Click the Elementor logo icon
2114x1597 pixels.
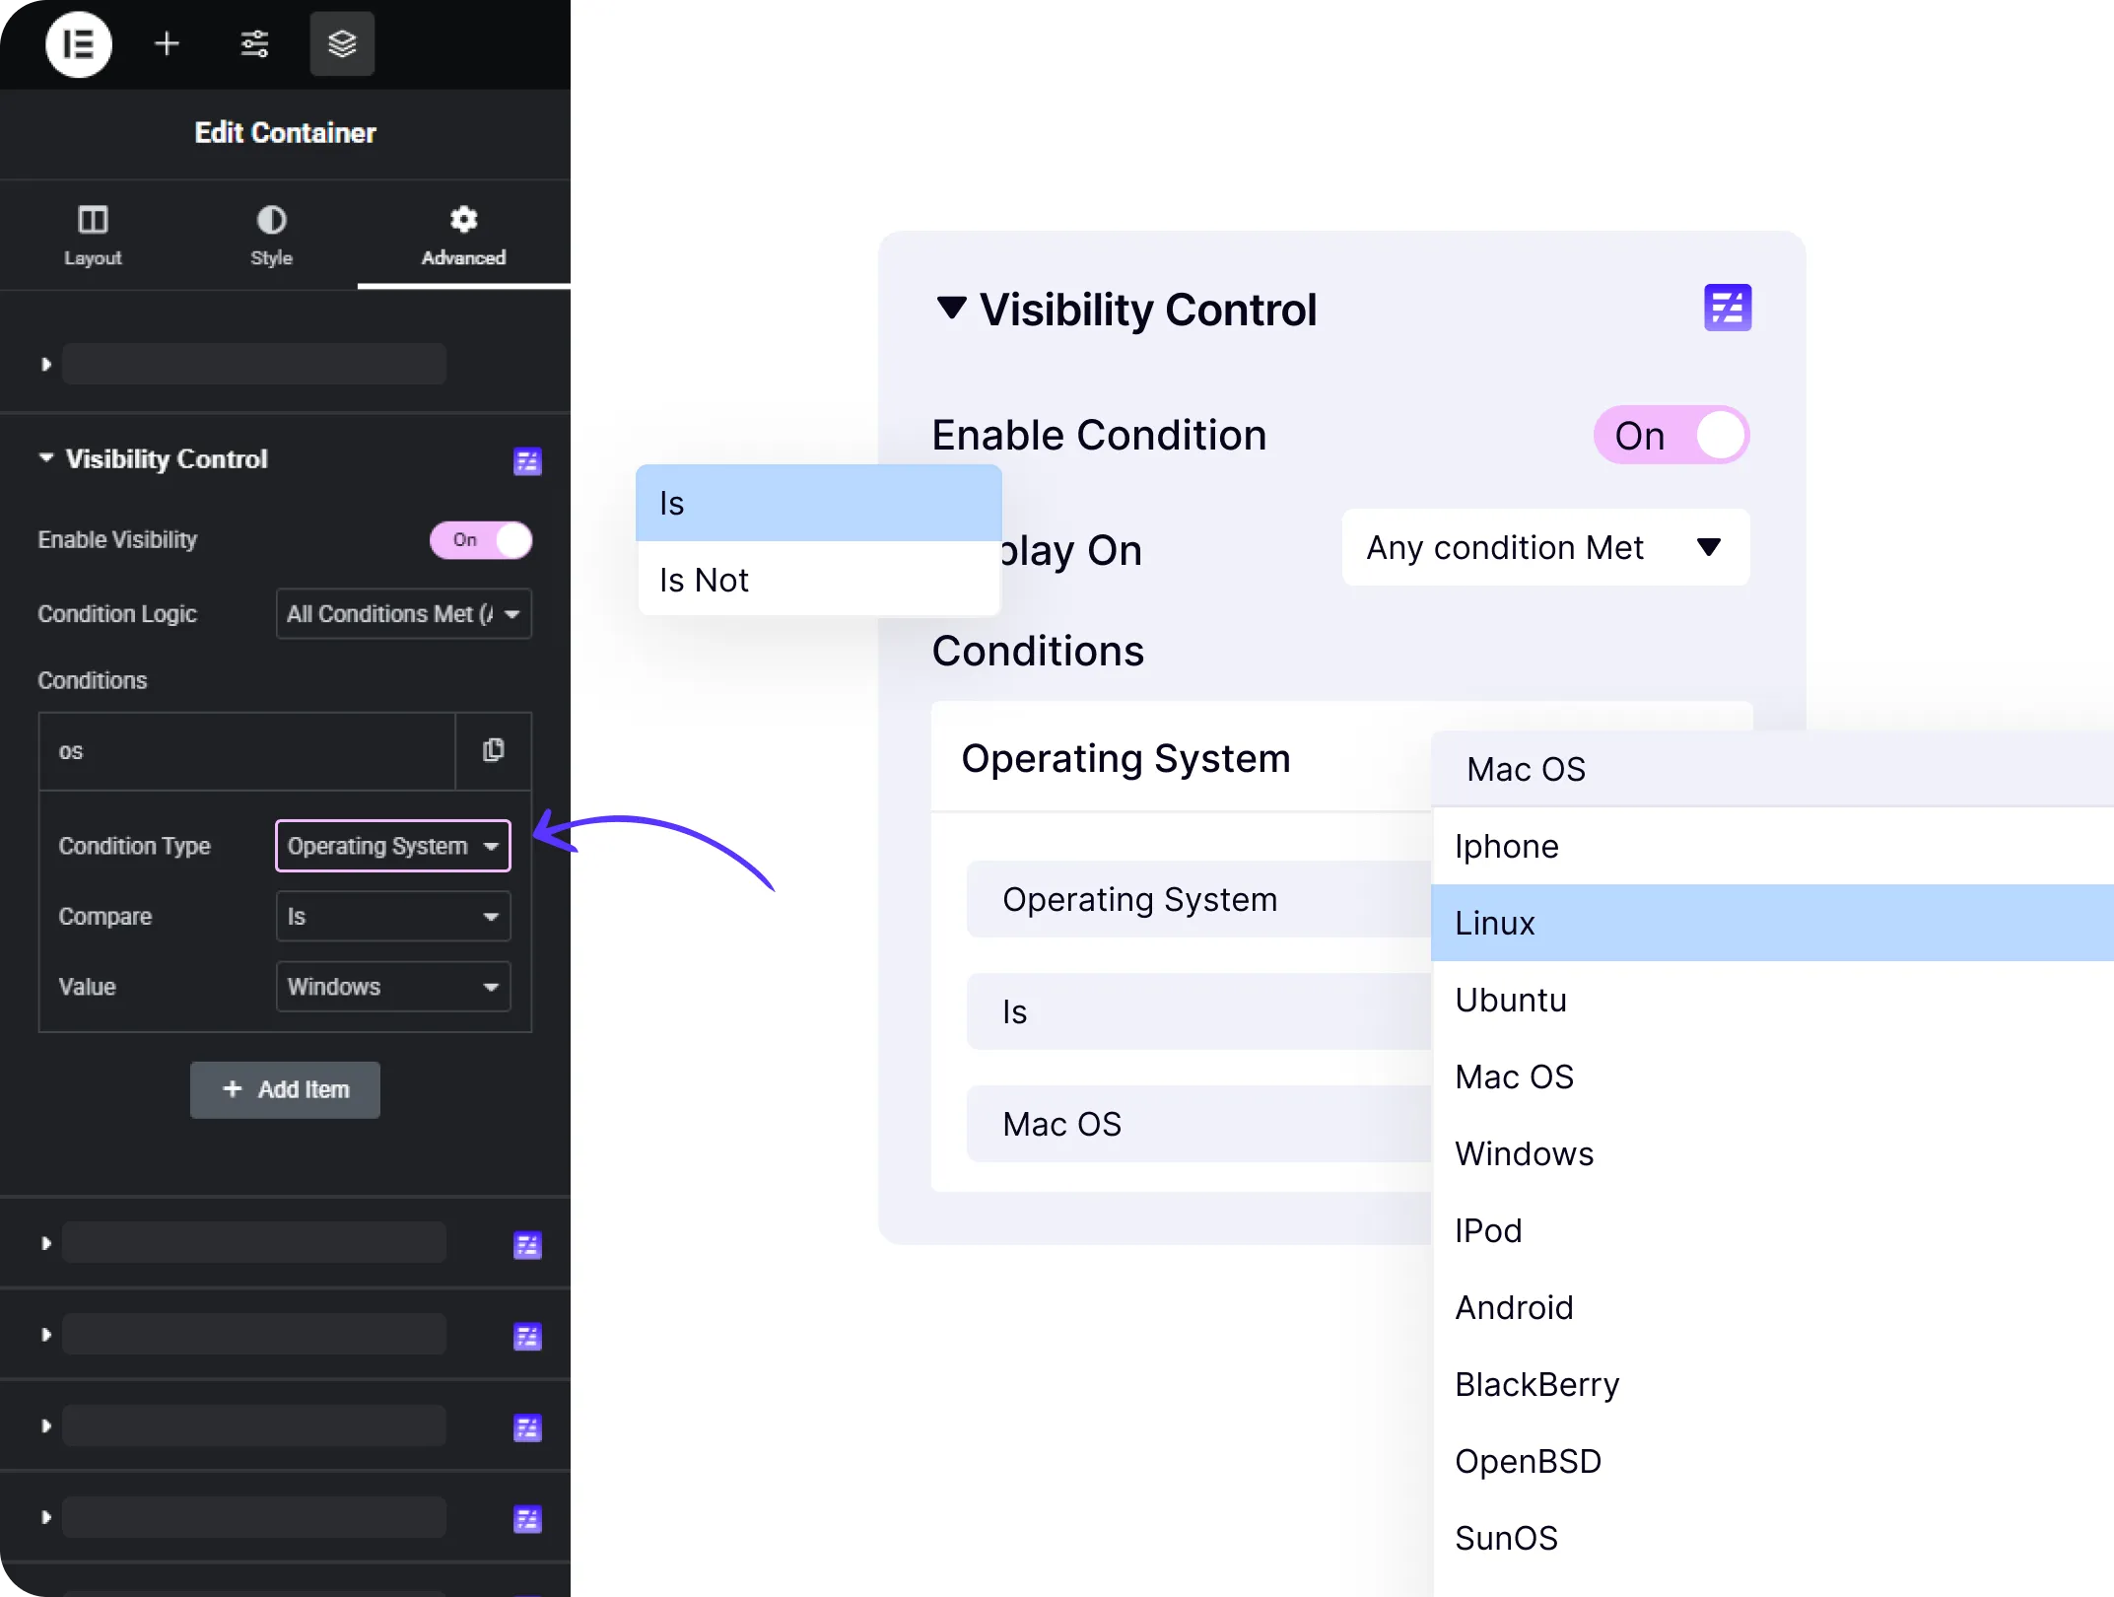tap(78, 44)
